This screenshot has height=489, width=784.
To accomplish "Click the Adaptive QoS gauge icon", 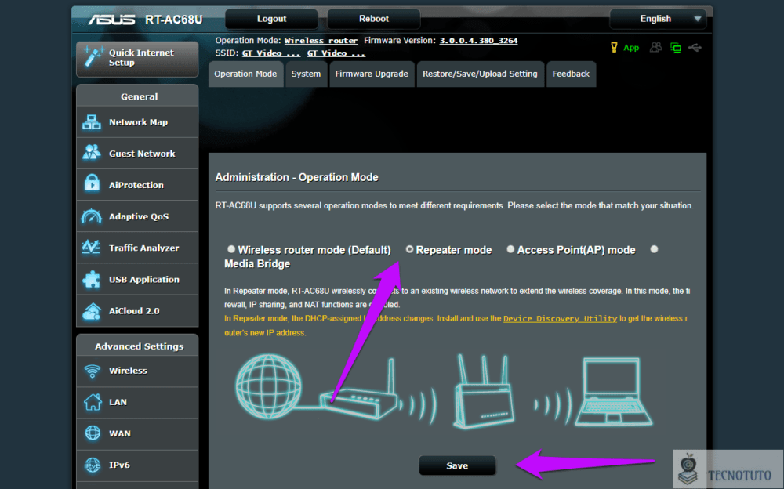I will [x=92, y=216].
